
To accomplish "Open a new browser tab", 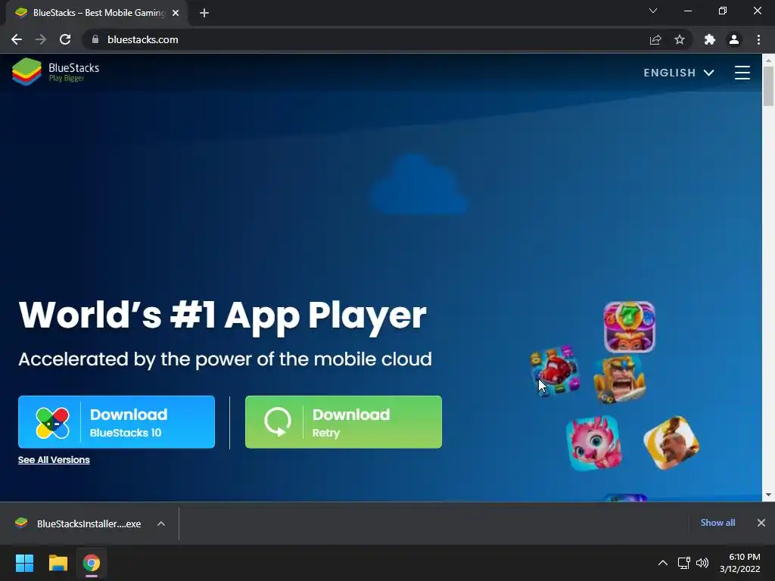I will tap(204, 13).
